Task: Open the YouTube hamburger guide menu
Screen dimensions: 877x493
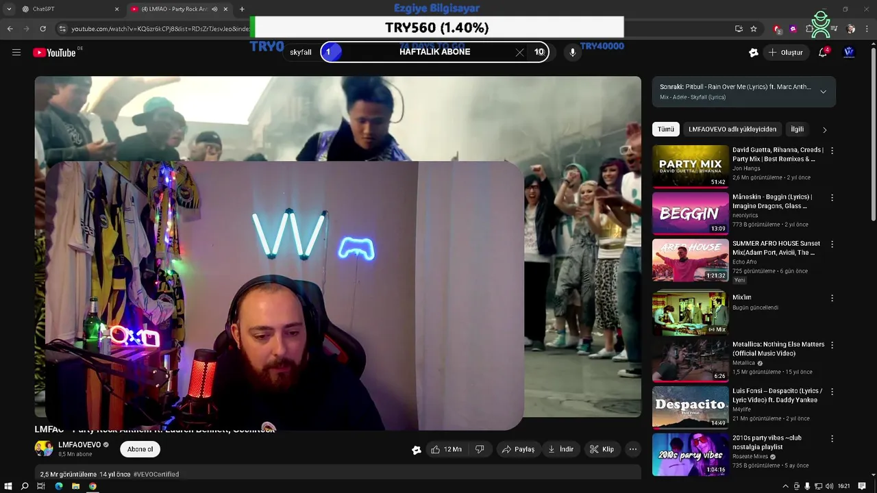Action: tap(16, 52)
